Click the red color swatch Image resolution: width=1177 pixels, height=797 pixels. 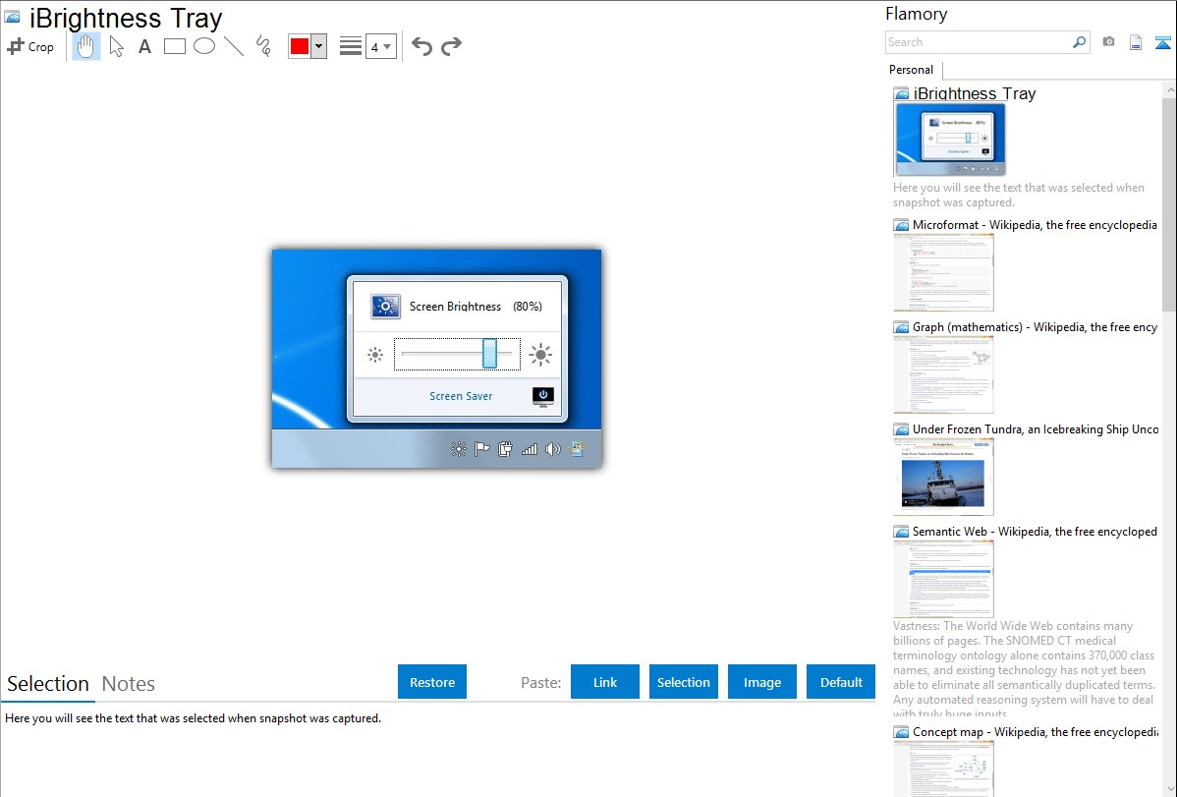pos(300,46)
